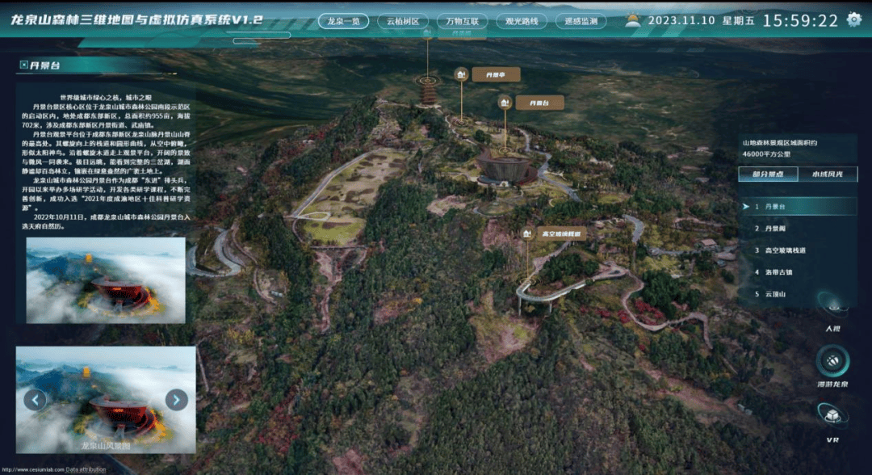Choose 洛带古镇 from the list
This screenshot has height=475, width=872.
773,272
